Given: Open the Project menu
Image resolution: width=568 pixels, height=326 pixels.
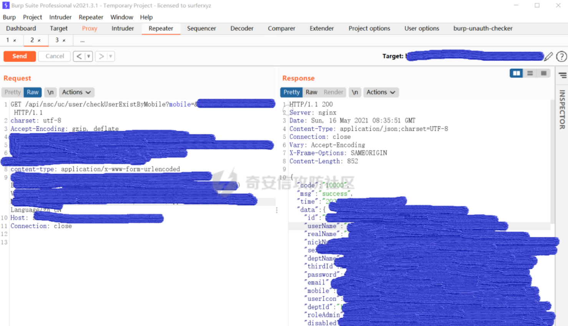Looking at the screenshot, I should coord(32,17).
